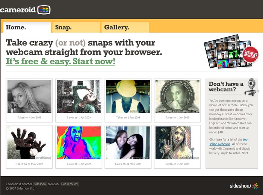Open the Home tab
The width and height of the screenshot is (263, 195).
27,27
